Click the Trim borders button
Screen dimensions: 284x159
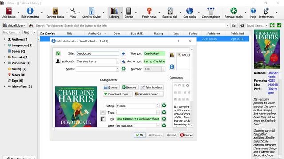pos(152,87)
